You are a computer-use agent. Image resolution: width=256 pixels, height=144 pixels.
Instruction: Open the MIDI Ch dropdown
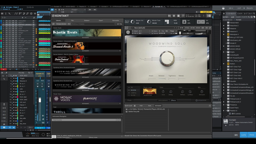click(141, 33)
